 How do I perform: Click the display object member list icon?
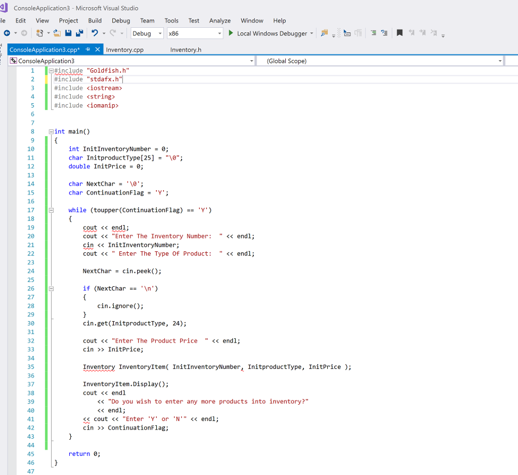347,33
